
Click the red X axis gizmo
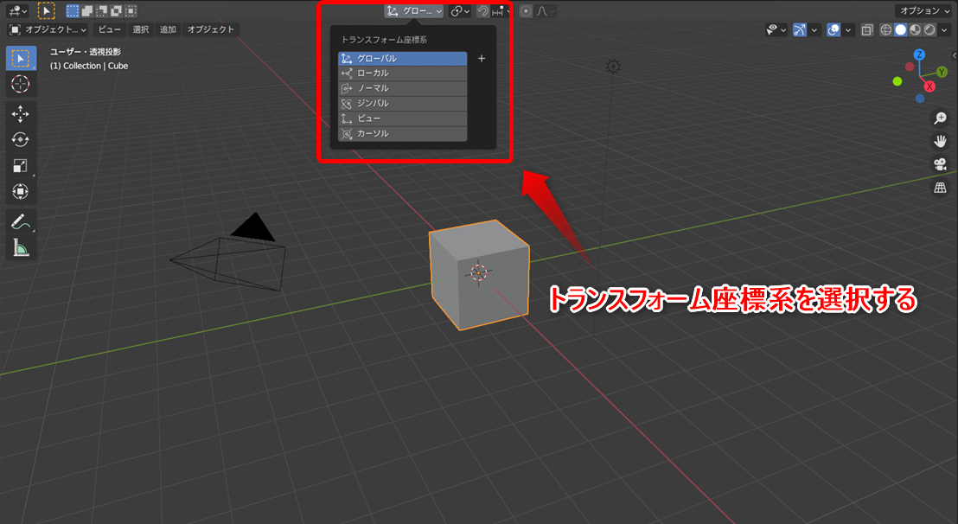tap(929, 86)
